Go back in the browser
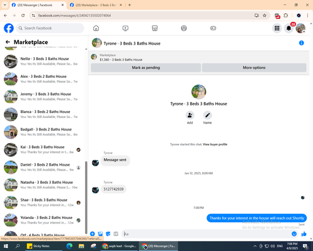 [6, 15]
